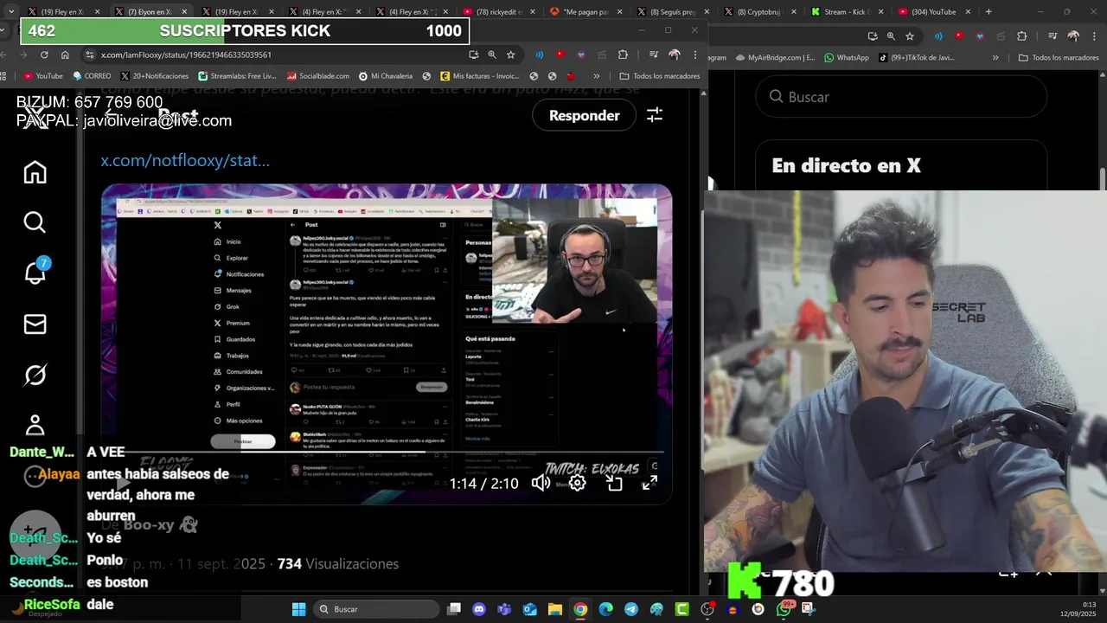This screenshot has width=1107, height=623.
Task: Open the TikTok de Javi bookmark in back window
Action: (916, 58)
